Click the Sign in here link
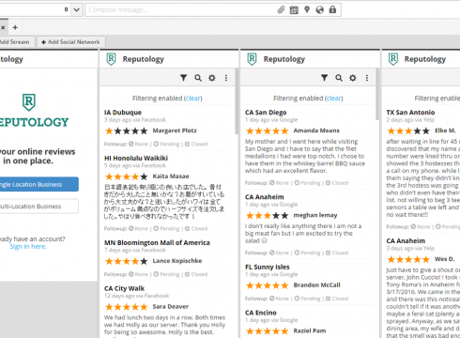 (x=28, y=247)
